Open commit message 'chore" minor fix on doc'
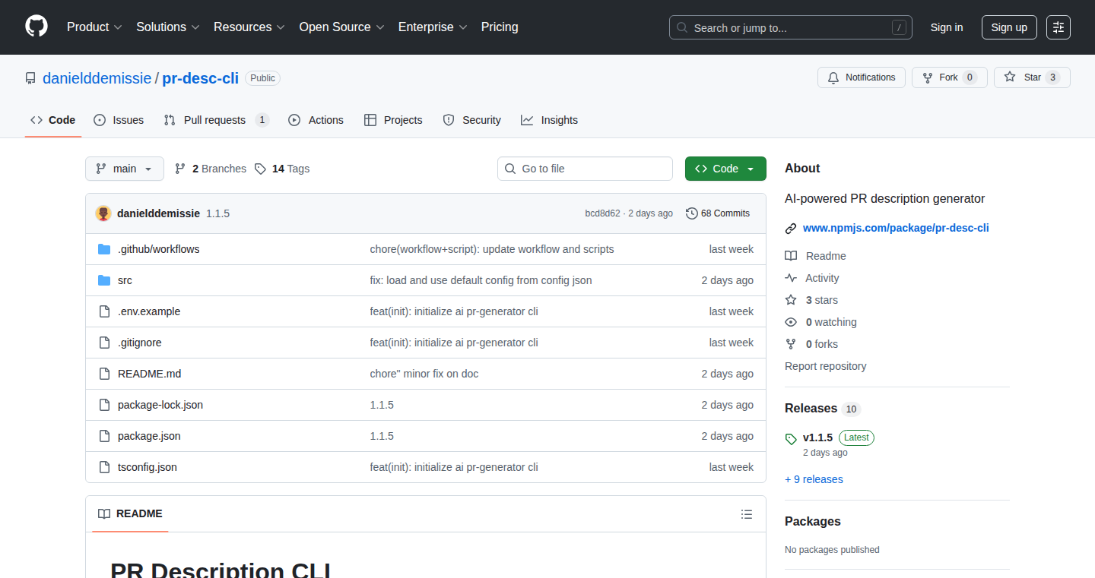 [424, 374]
